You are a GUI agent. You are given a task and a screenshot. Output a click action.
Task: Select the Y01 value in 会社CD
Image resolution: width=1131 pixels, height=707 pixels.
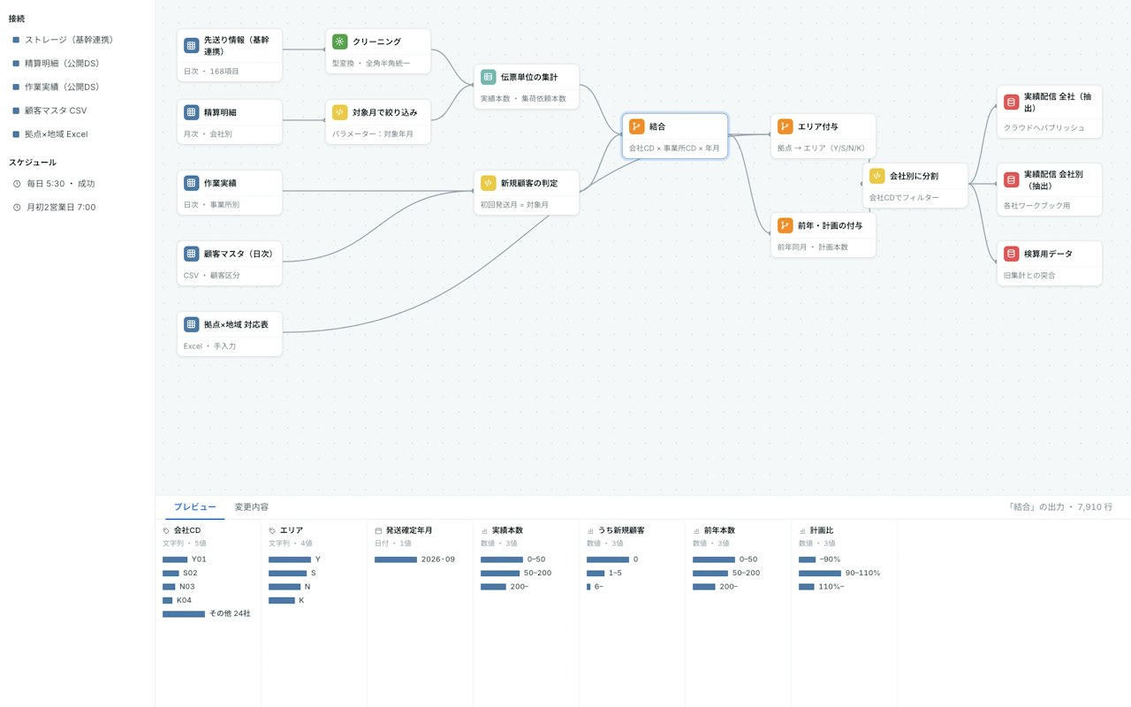coord(199,559)
